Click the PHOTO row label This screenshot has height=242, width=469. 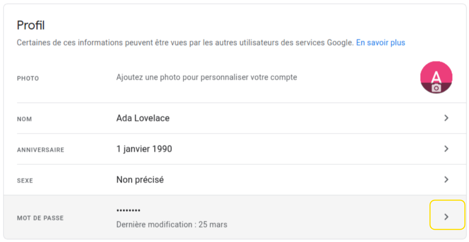(28, 78)
